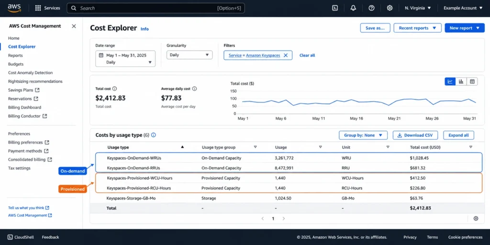Viewport: 490px width, 245px height.
Task: Open the Cost Explorer Info link
Action: (x=145, y=29)
